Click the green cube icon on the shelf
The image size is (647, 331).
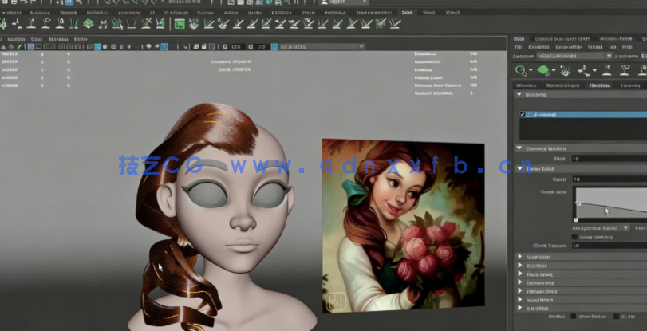point(89,24)
